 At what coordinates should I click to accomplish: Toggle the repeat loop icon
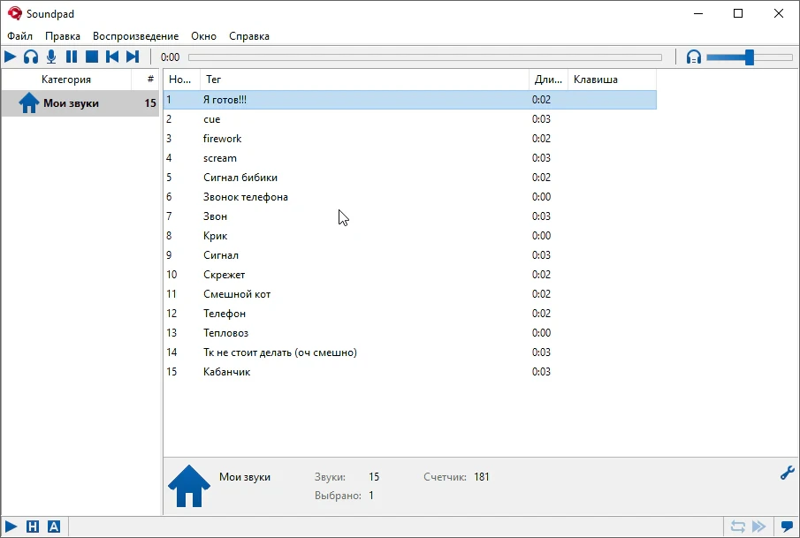point(738,527)
